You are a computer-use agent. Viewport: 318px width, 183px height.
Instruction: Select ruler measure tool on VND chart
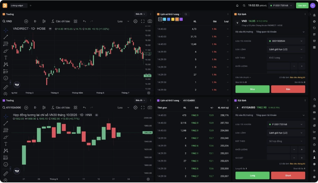point(6,87)
